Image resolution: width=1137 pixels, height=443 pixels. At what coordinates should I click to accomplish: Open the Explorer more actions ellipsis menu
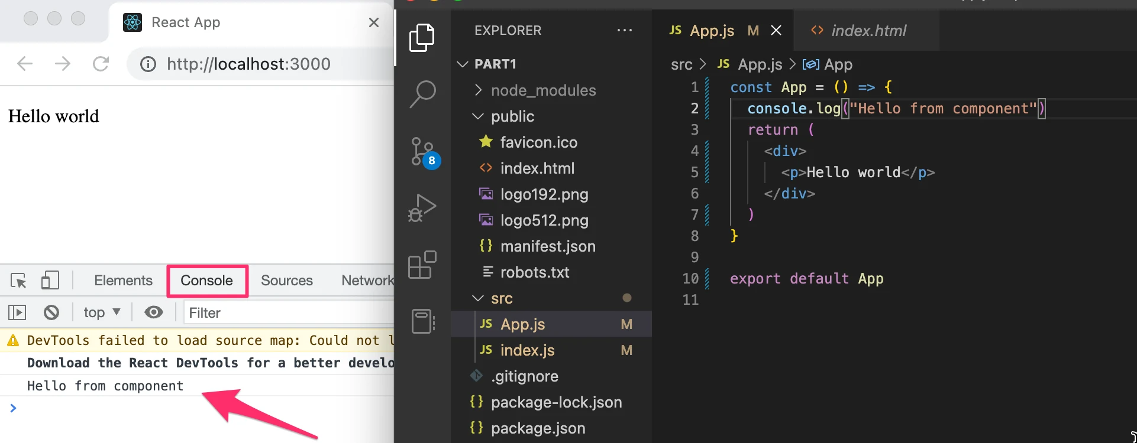625,30
